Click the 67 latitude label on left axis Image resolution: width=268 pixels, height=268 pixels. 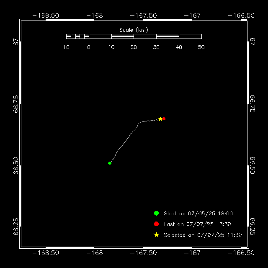[15, 42]
